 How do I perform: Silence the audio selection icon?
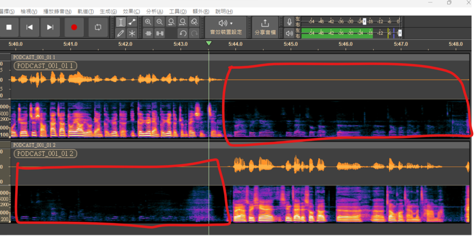(x=160, y=33)
